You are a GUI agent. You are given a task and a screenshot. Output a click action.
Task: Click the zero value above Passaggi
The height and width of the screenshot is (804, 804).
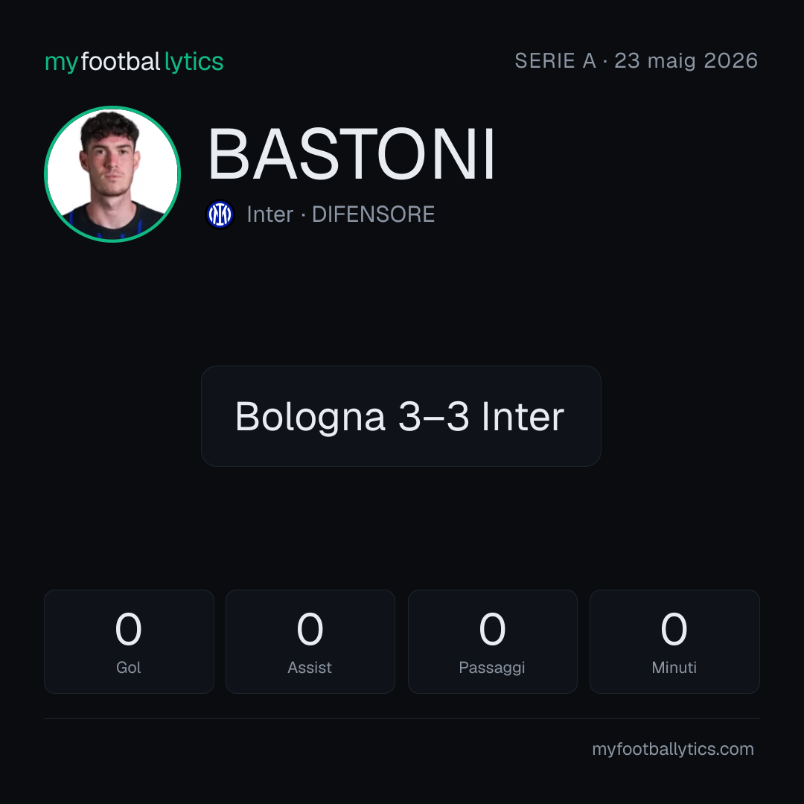(x=492, y=629)
